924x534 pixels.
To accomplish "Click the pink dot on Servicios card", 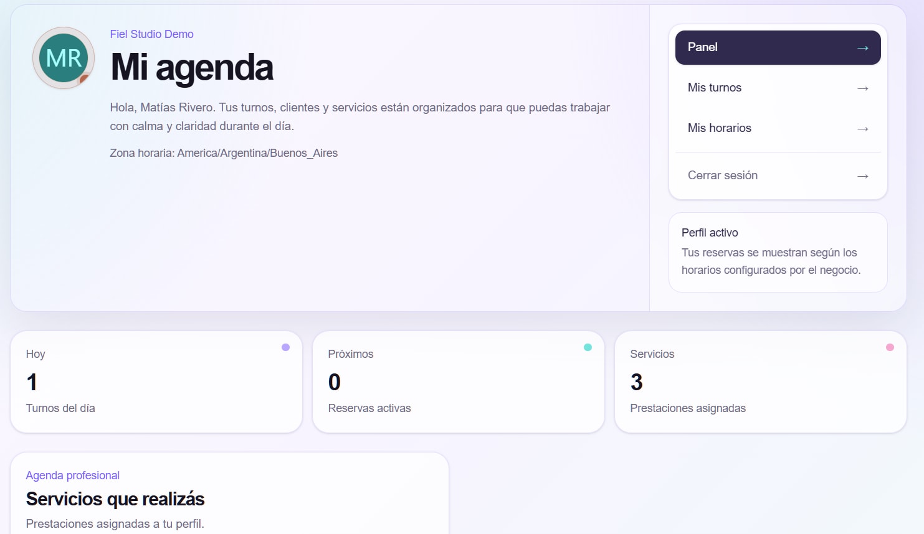I will point(890,347).
